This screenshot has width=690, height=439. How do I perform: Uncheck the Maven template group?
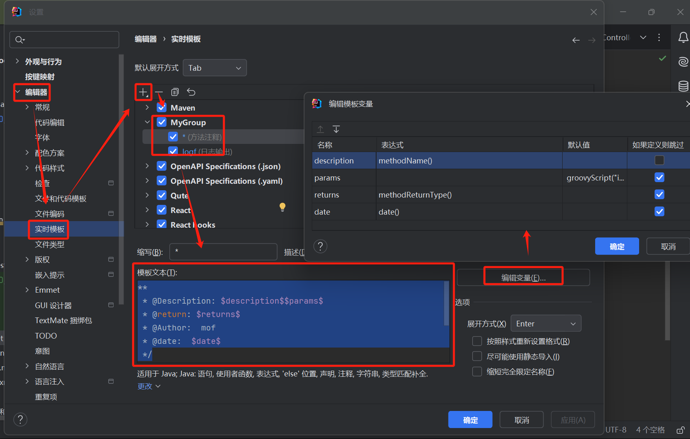pos(162,108)
